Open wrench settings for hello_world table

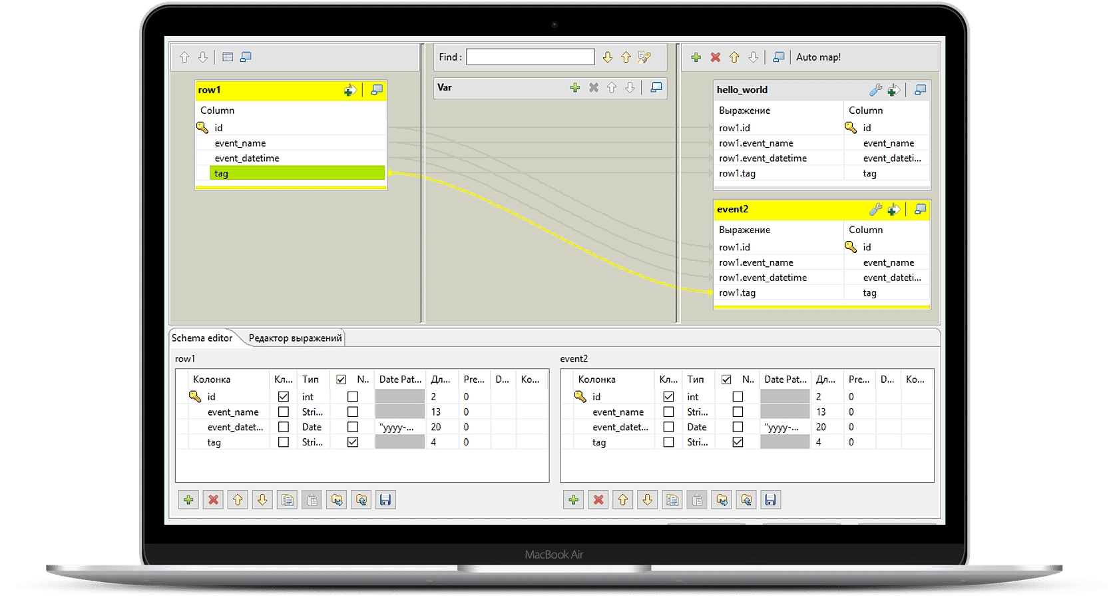[875, 90]
